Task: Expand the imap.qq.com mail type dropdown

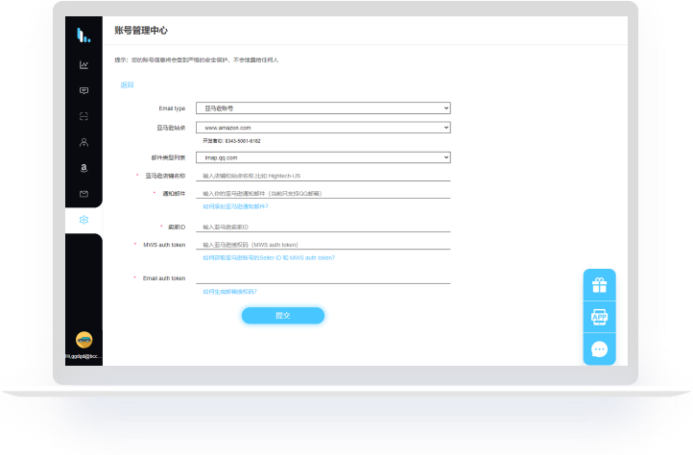Action: 323,157
